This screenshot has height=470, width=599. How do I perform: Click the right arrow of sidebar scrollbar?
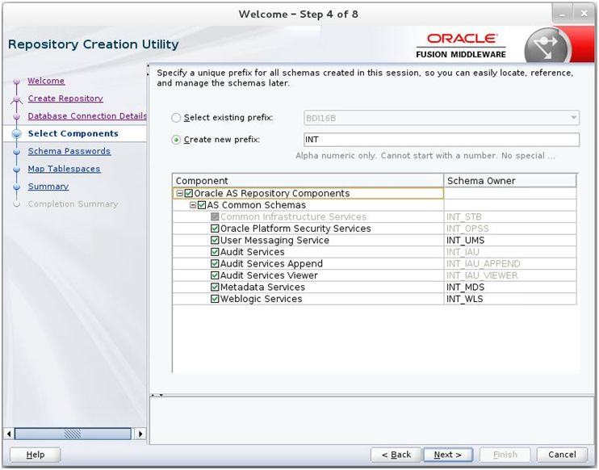[x=140, y=434]
